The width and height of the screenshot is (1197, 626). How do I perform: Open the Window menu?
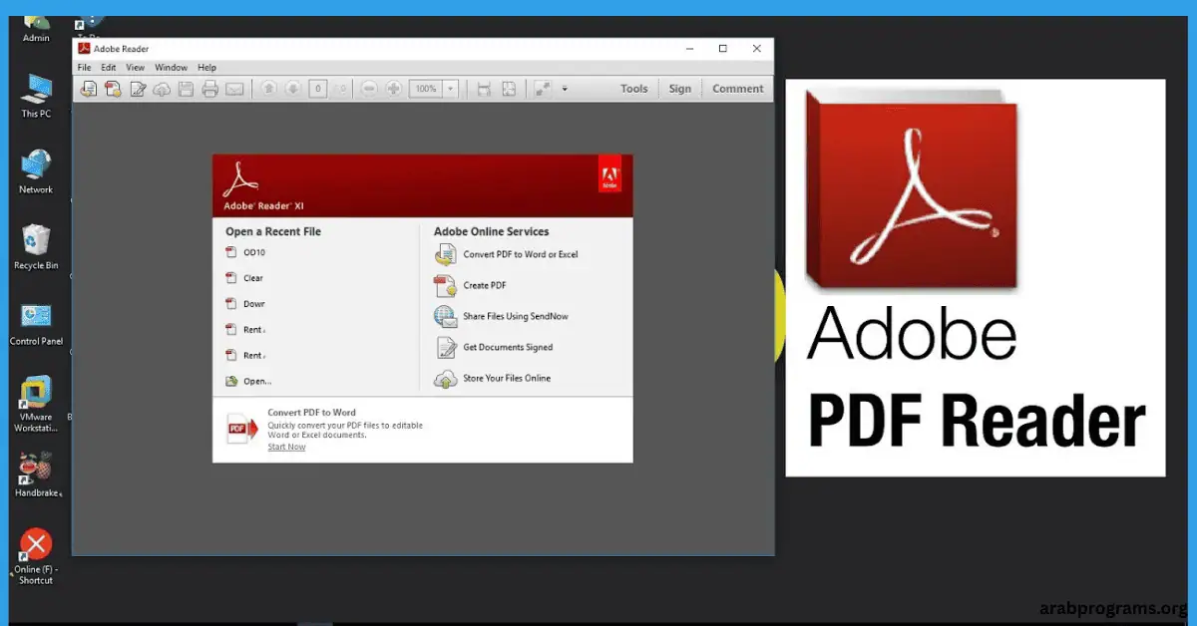pyautogui.click(x=172, y=68)
